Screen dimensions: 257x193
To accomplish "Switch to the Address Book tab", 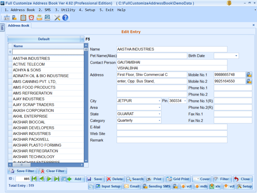I will pos(19,26).
